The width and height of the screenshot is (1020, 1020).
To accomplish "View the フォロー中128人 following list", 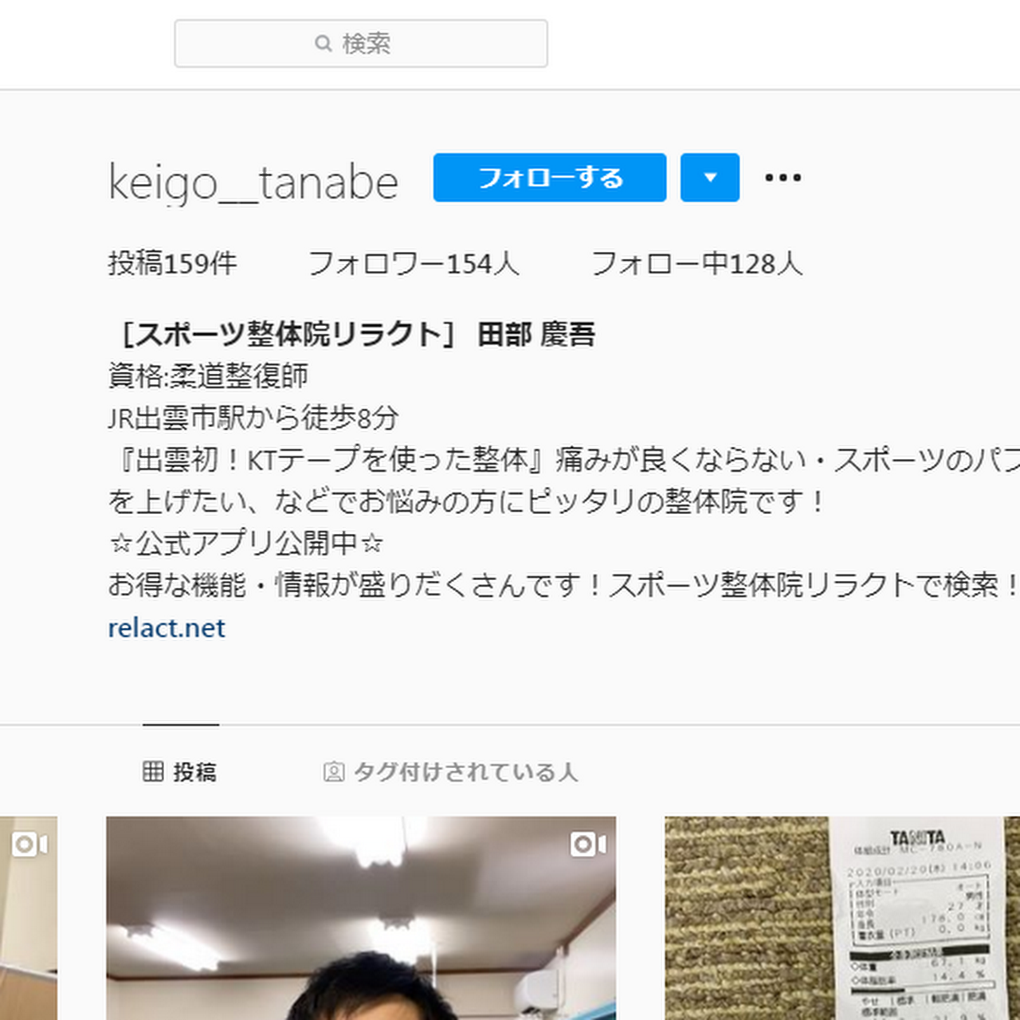I will (x=696, y=263).
